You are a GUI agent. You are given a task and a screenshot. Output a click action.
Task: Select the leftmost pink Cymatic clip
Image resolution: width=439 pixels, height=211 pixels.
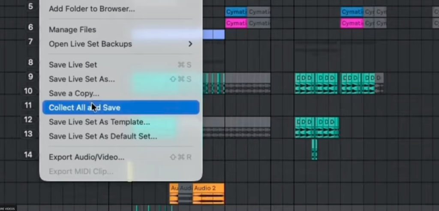point(236,23)
